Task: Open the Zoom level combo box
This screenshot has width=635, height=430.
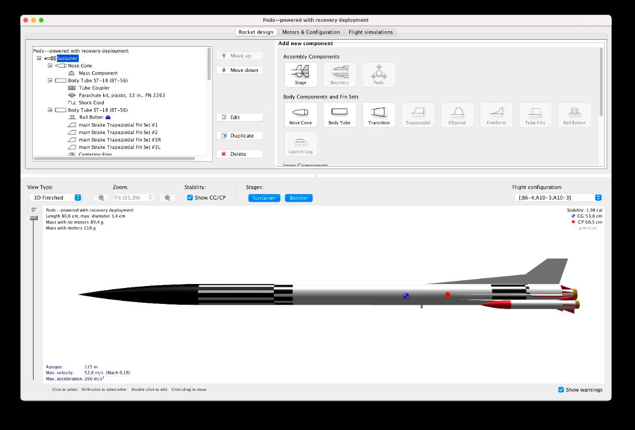Action: click(134, 198)
